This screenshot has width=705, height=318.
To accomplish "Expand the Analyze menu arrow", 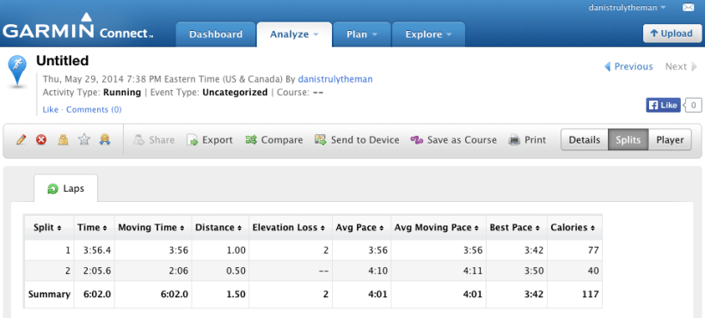I will [316, 34].
